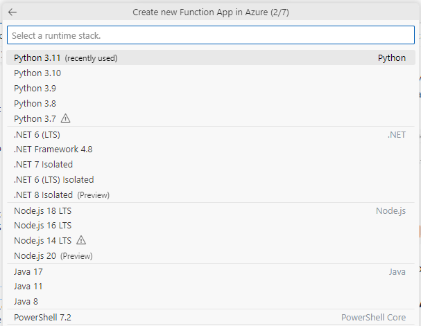This screenshot has width=421, height=326.
Task: Select Python 3.8 from the list
Action: pyautogui.click(x=211, y=103)
